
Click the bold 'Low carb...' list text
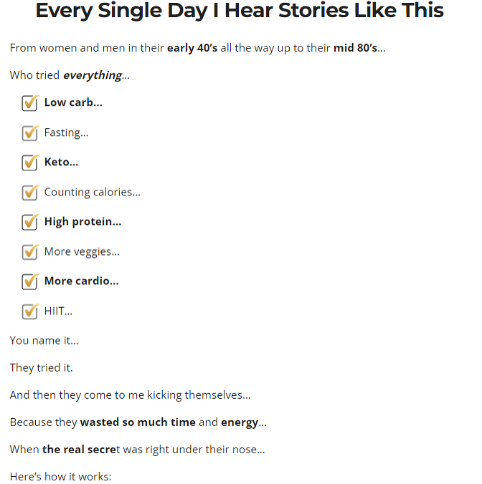click(x=73, y=102)
